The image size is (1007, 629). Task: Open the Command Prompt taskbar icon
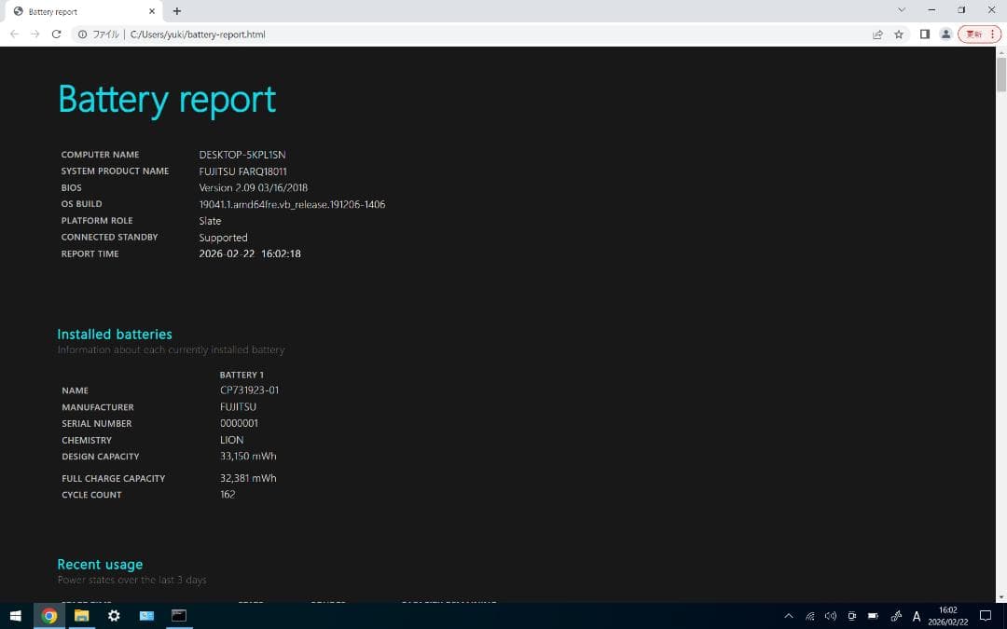point(178,616)
